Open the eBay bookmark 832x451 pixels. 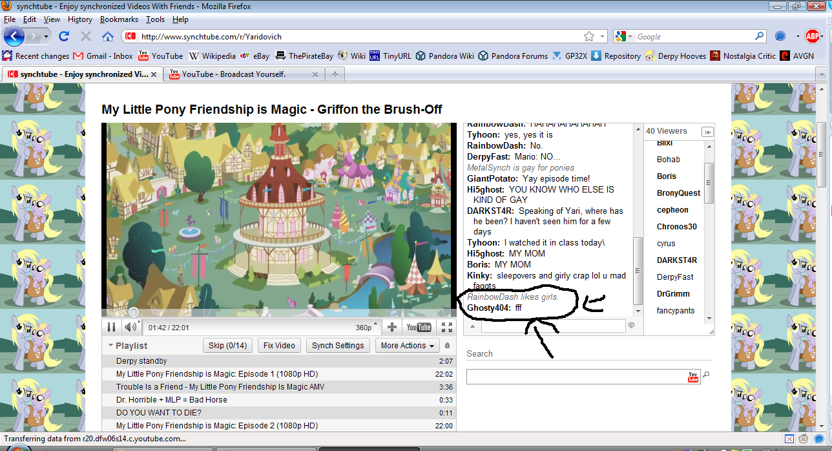coord(255,56)
